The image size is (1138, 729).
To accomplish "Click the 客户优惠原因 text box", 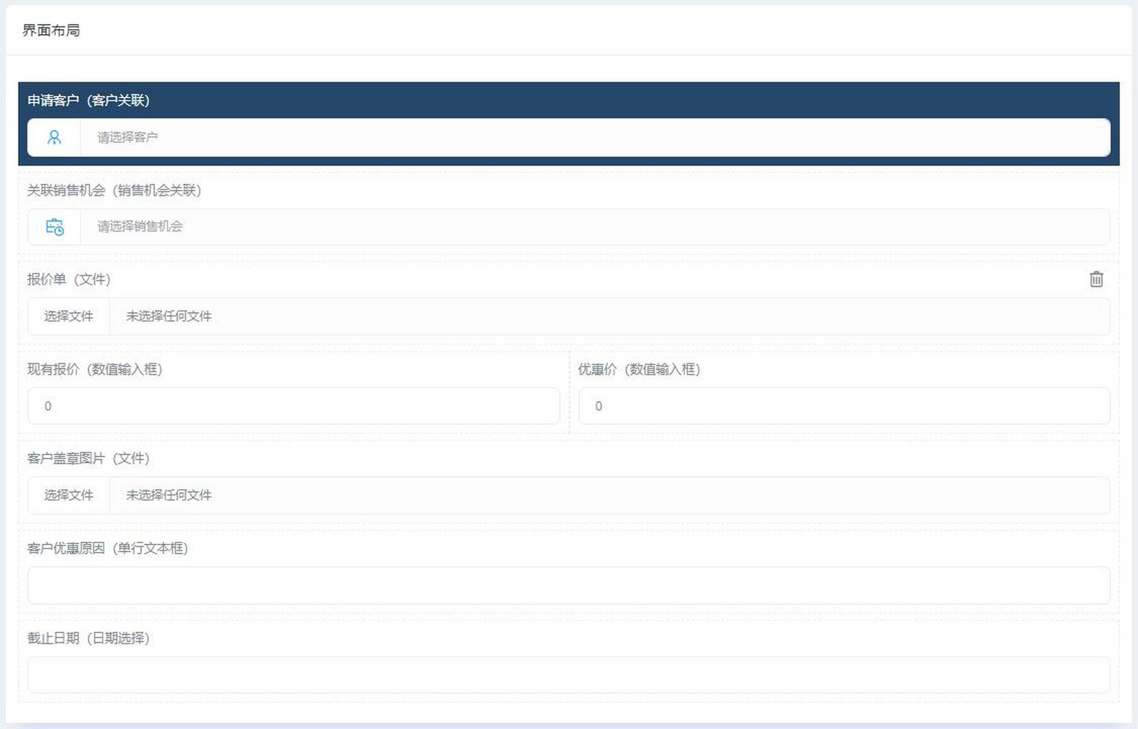I will pyautogui.click(x=569, y=585).
